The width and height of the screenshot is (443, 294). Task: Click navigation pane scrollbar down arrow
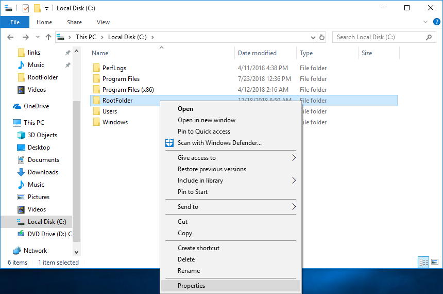pos(76,252)
